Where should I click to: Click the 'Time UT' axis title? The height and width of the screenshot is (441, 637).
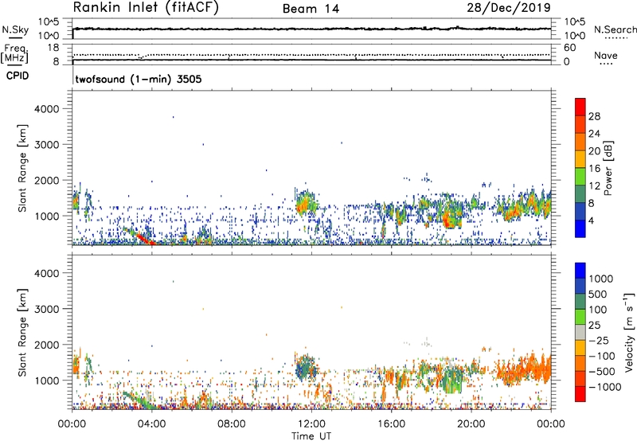tap(311, 436)
